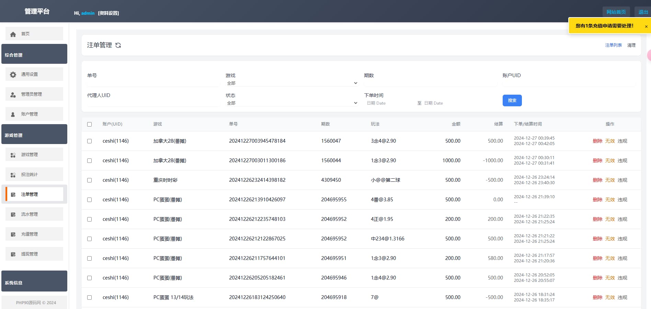The image size is (651, 309).
Task: Expand the 状态 filter dropdown
Action: (292, 103)
